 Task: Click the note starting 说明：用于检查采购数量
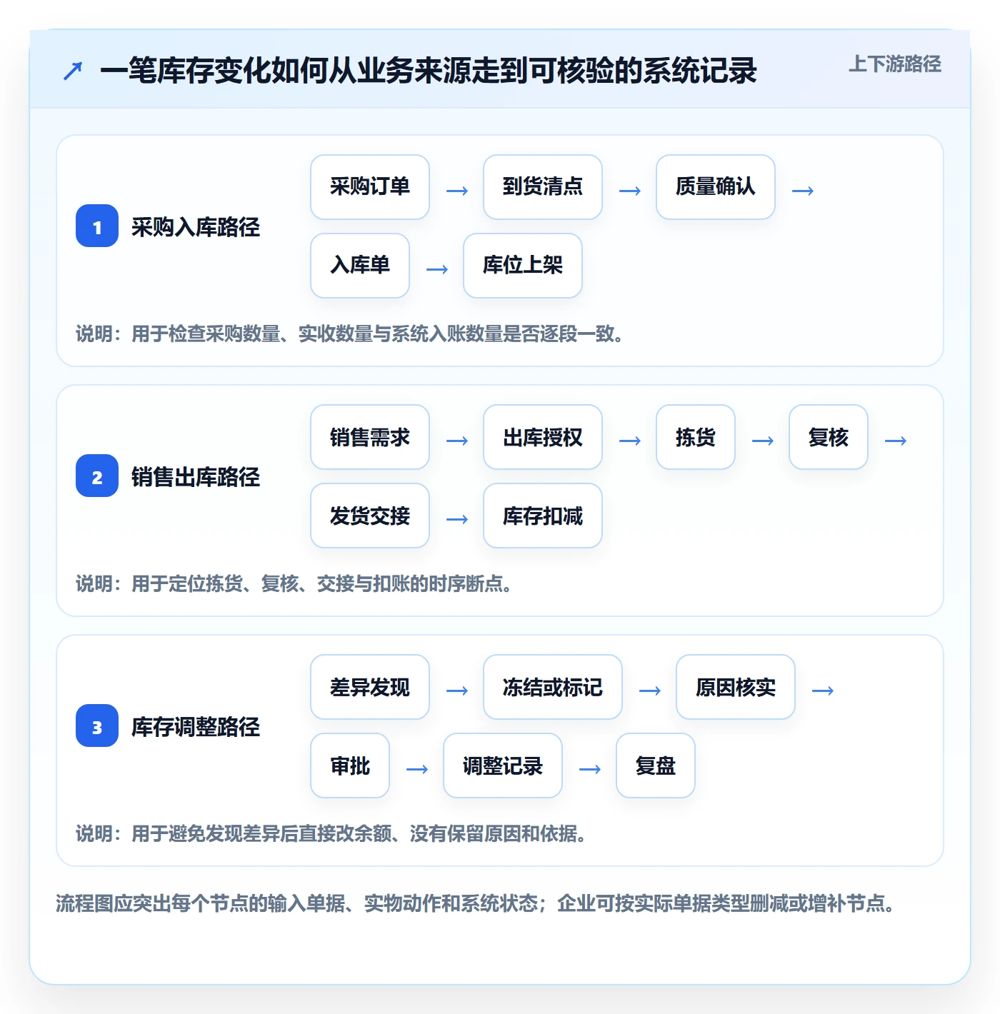[x=350, y=333]
